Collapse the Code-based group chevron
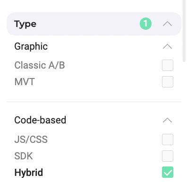The height and width of the screenshot is (192, 187). 167,120
